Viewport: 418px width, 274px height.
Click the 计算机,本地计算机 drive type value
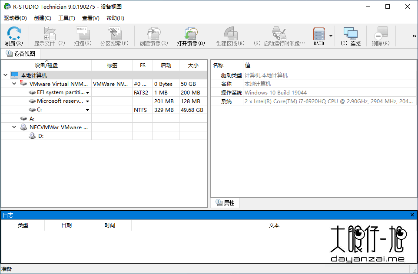pos(266,75)
